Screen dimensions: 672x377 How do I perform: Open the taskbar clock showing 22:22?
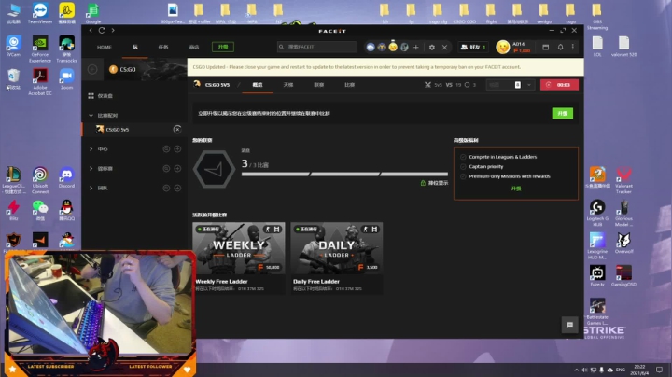tap(640, 370)
